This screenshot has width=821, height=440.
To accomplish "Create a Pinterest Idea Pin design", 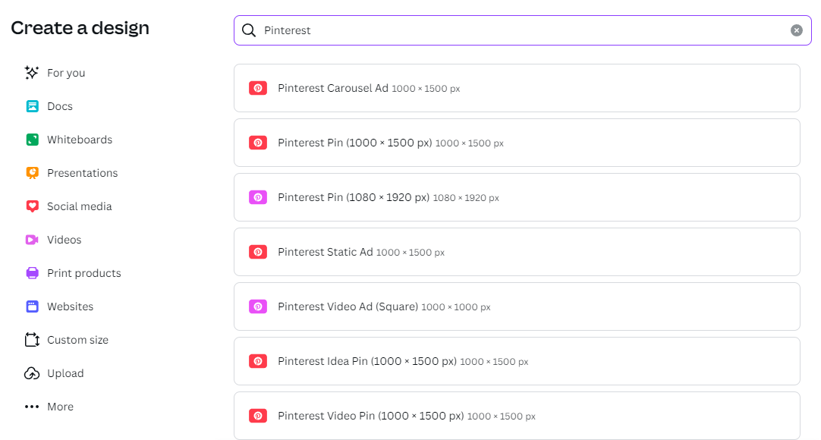I will click(517, 361).
